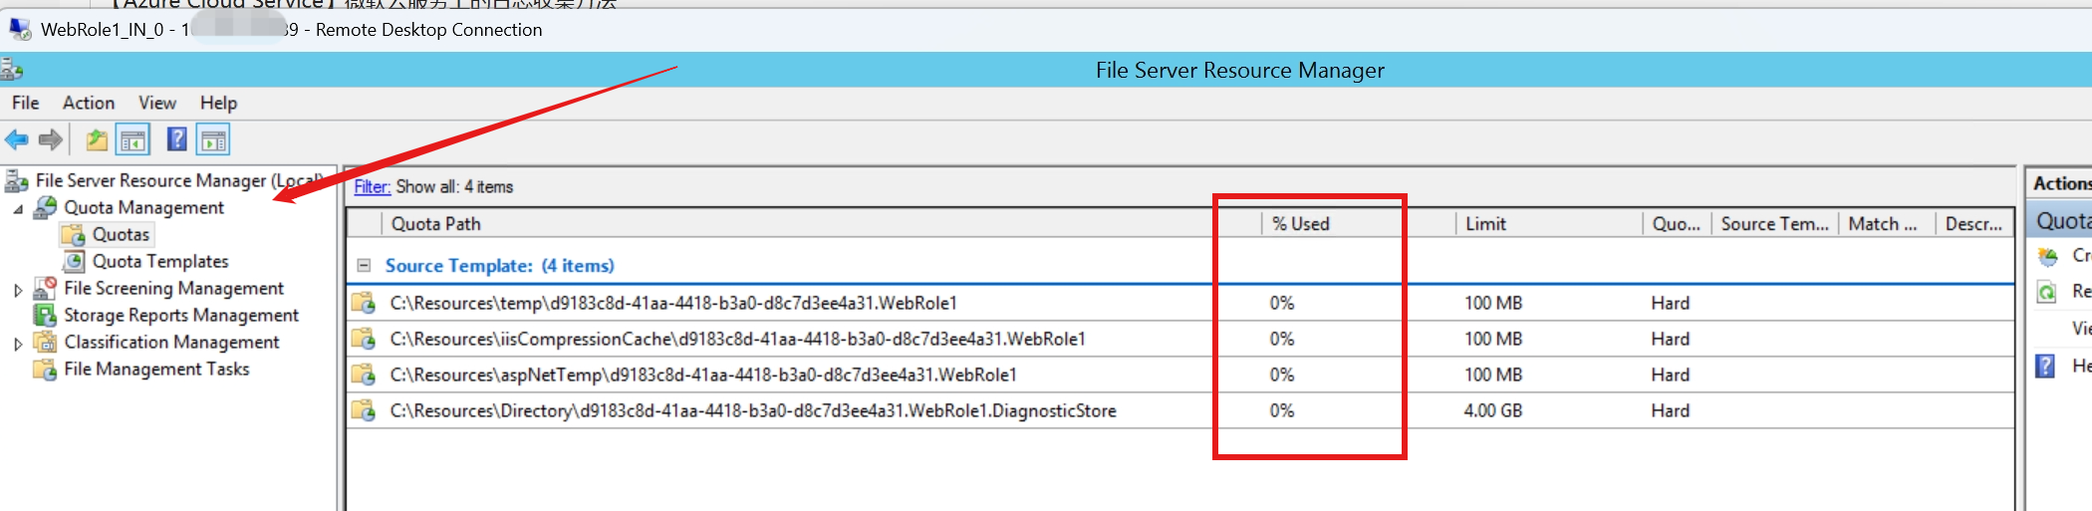
Task: Sort by % Used column header
Action: click(x=1358, y=224)
